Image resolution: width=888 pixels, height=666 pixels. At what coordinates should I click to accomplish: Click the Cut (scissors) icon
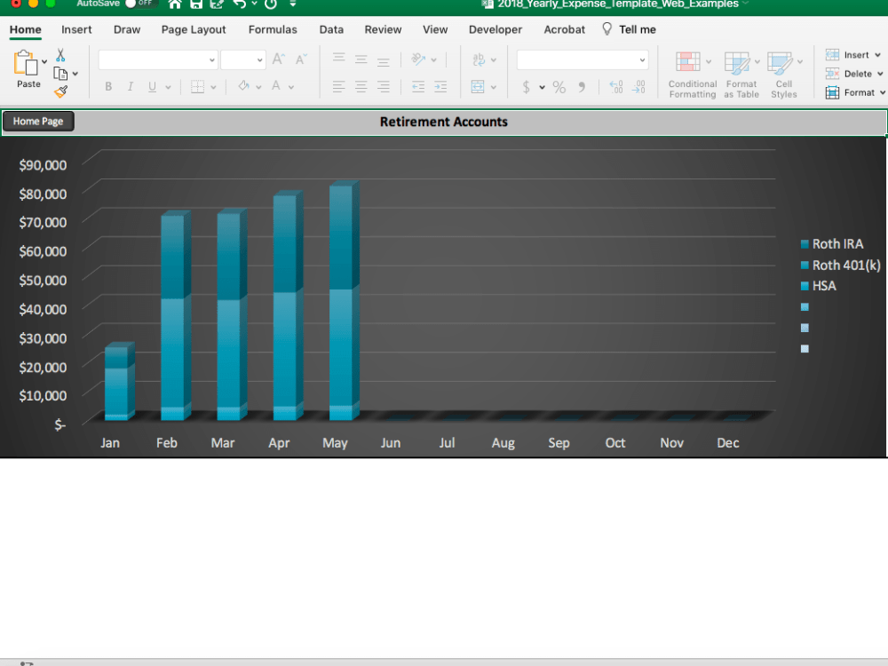point(61,55)
